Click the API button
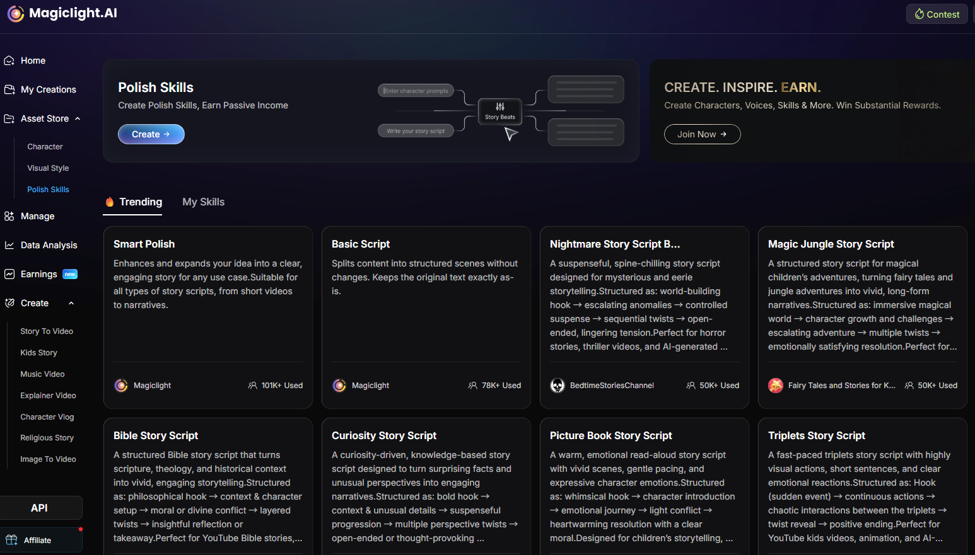The image size is (975, 555). pyautogui.click(x=41, y=508)
